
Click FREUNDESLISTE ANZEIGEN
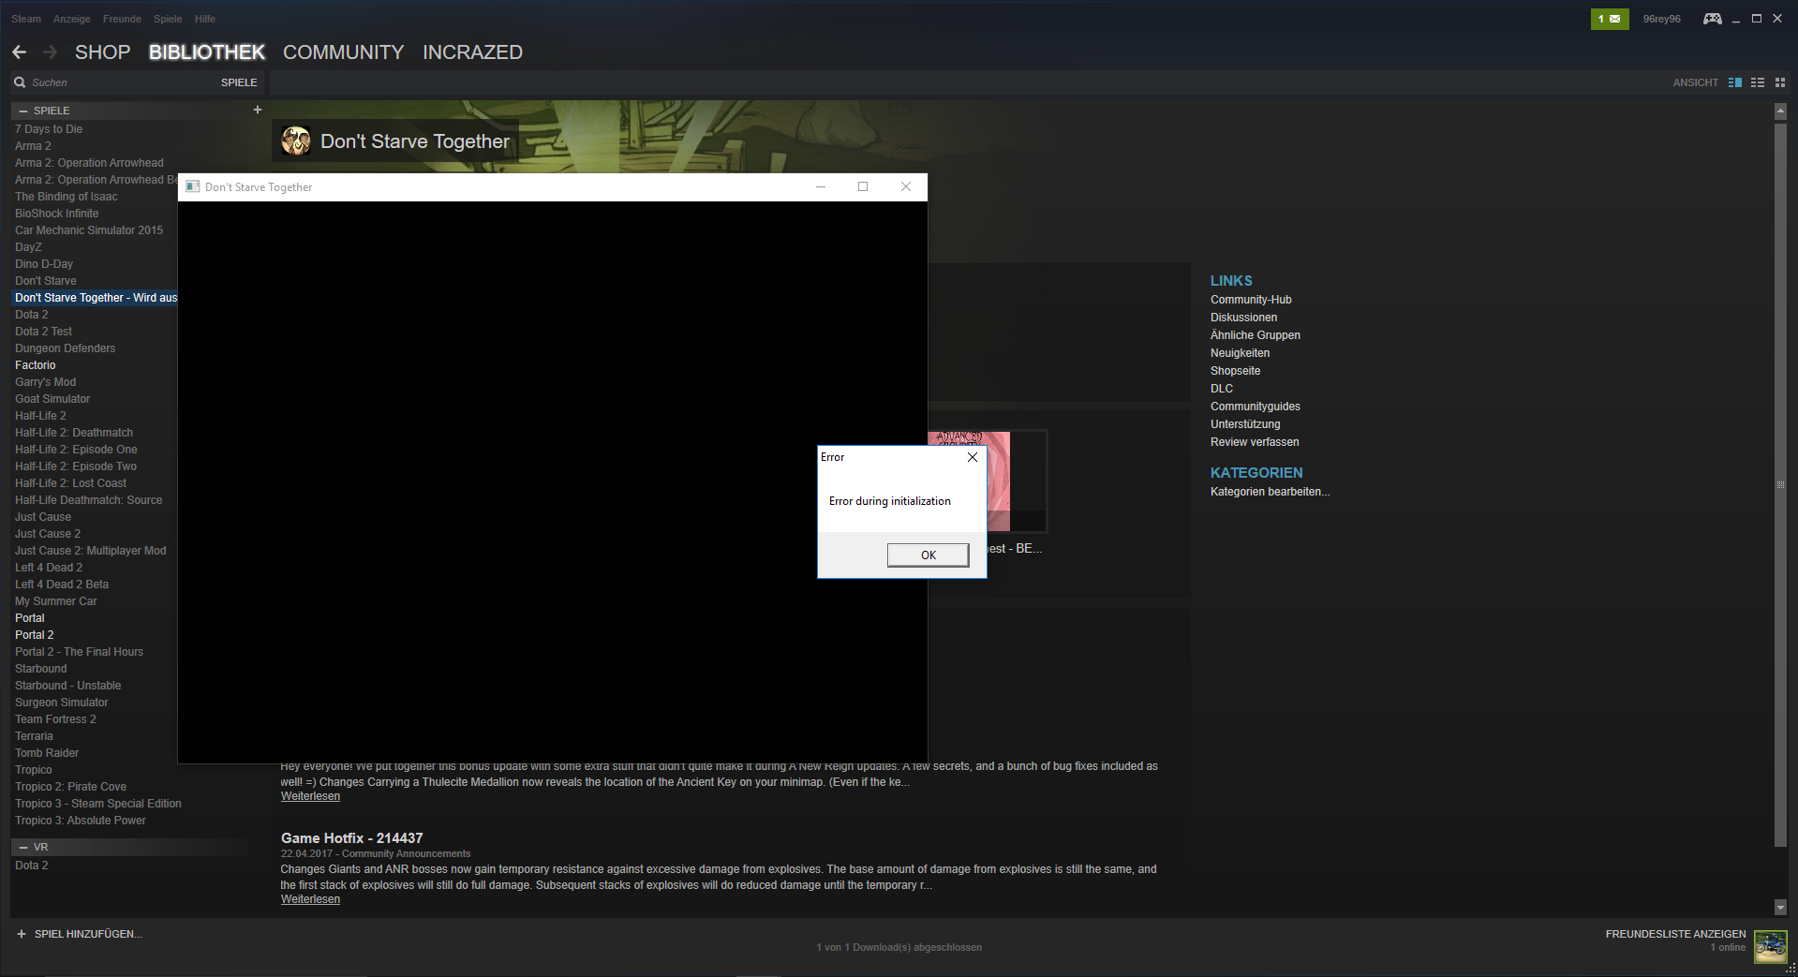pyautogui.click(x=1675, y=934)
